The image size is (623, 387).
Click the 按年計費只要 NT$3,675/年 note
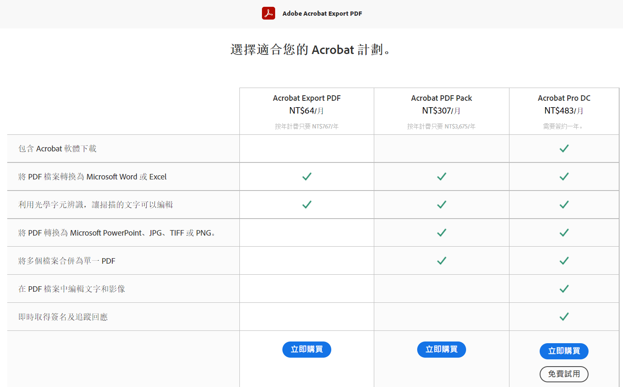click(x=441, y=126)
